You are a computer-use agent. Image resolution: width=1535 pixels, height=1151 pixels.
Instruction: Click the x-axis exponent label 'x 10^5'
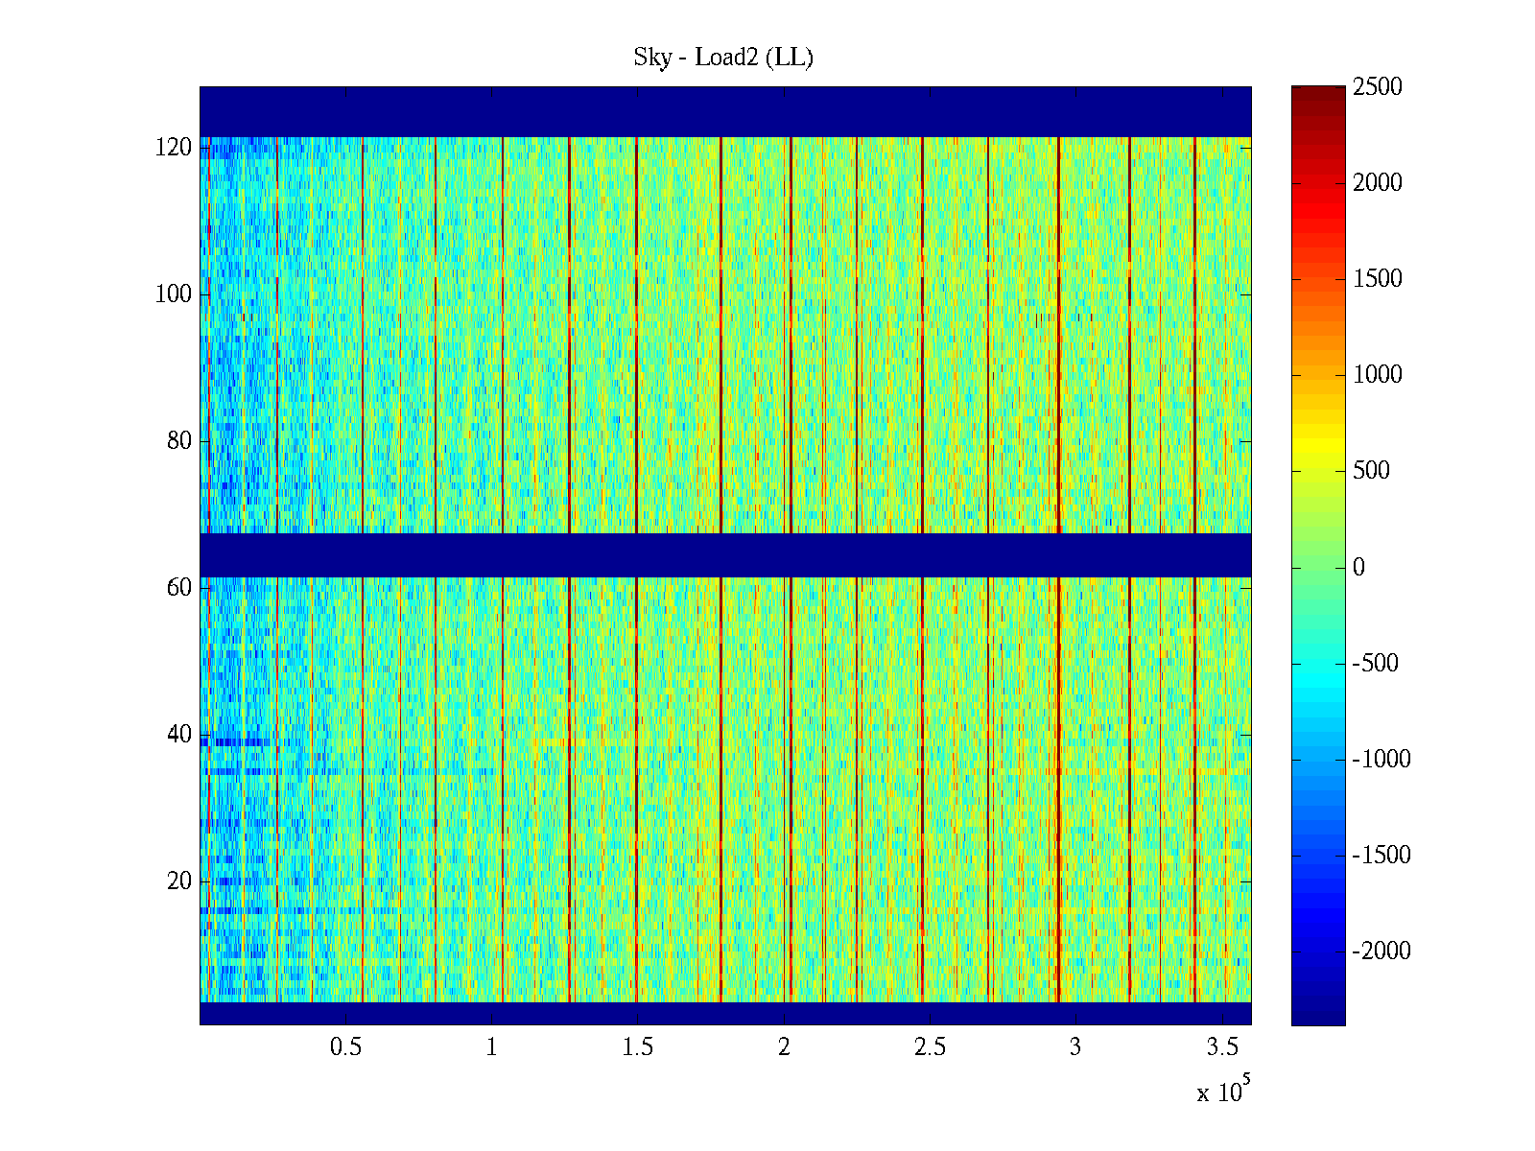coord(1223,1091)
